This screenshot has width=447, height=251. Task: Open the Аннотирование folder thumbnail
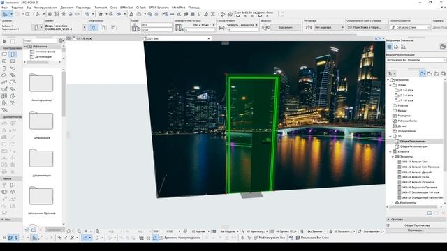[x=41, y=83]
